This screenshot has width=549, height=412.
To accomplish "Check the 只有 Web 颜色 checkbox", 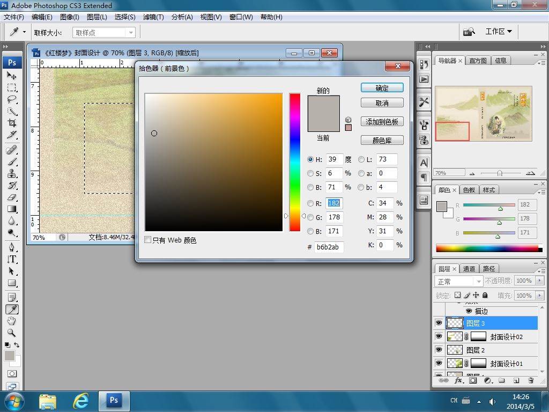I will (148, 240).
